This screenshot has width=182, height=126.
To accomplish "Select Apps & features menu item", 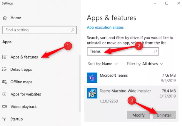I will click(x=24, y=57).
